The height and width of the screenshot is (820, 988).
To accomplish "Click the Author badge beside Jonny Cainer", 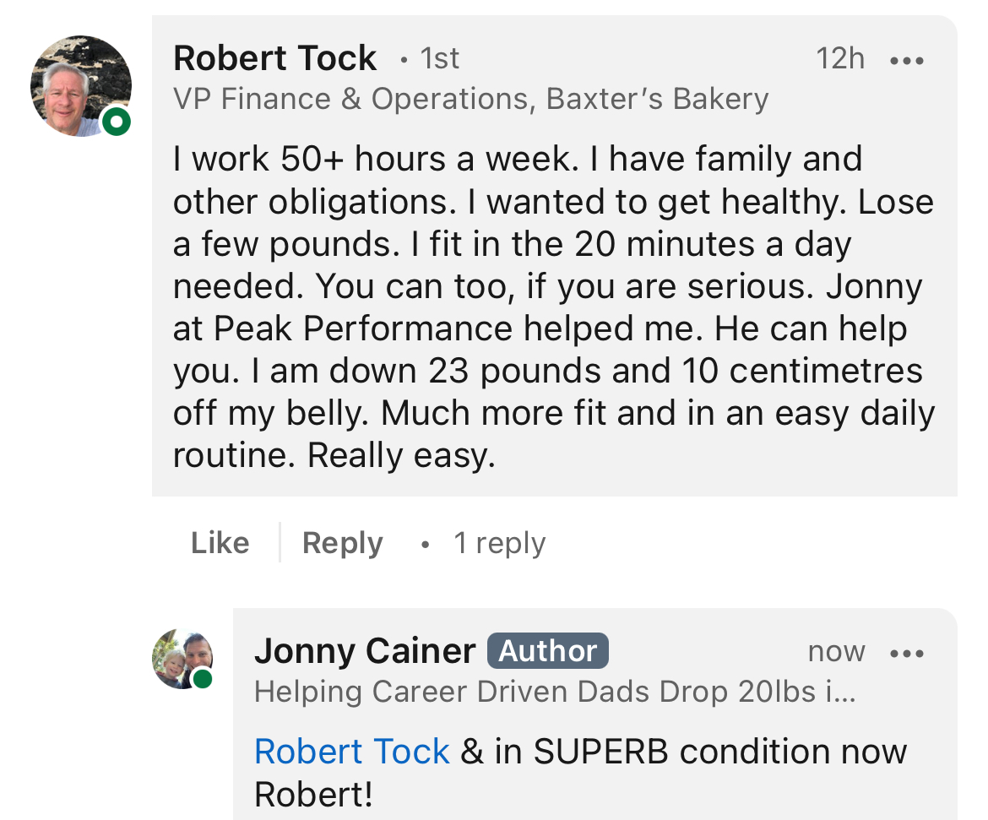I will [547, 651].
